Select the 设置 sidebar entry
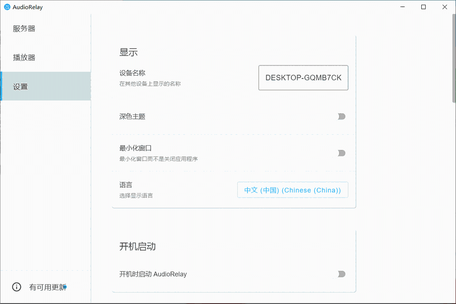Screen dimensions: 456x304 pos(20,86)
